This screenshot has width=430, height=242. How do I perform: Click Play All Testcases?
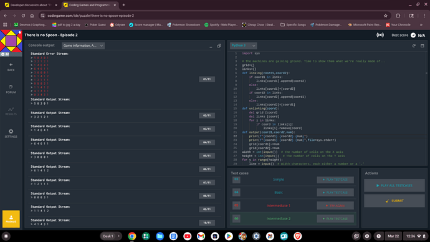(394, 185)
